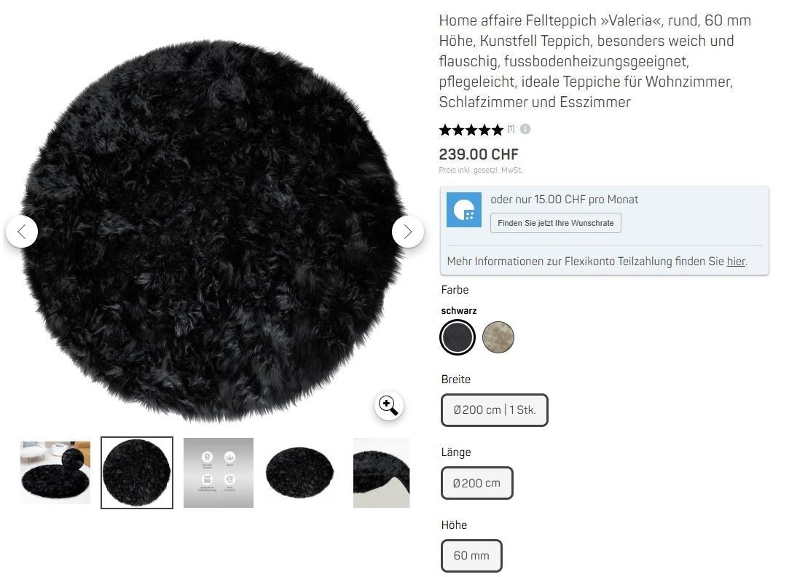Choose width Ø200 cm 1 Stk.

[x=494, y=410]
